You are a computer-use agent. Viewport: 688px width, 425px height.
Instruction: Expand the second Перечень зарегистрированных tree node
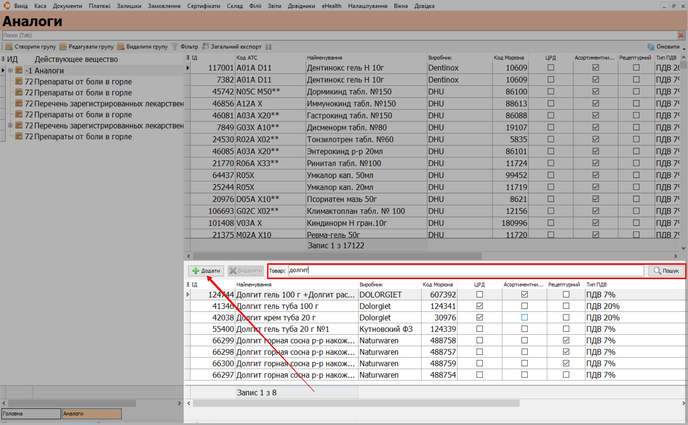(x=11, y=125)
